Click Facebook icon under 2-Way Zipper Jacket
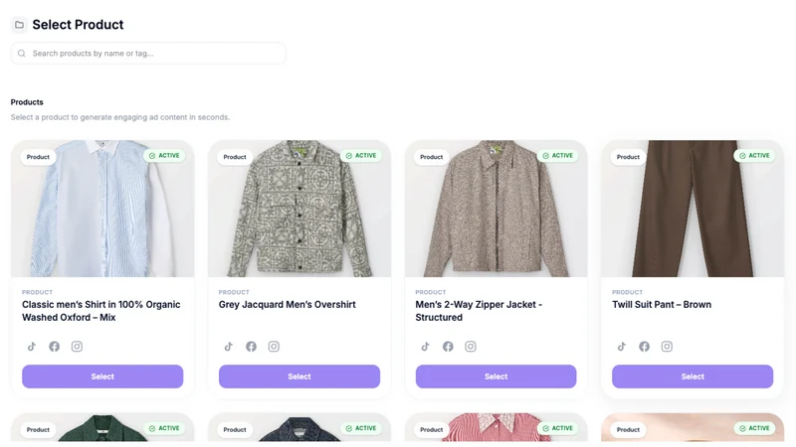796x447 pixels. [448, 347]
